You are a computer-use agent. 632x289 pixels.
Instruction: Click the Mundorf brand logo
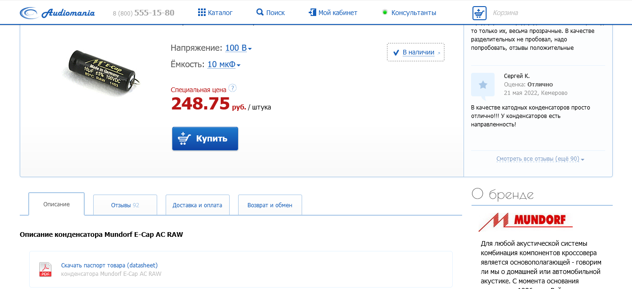pyautogui.click(x=525, y=222)
